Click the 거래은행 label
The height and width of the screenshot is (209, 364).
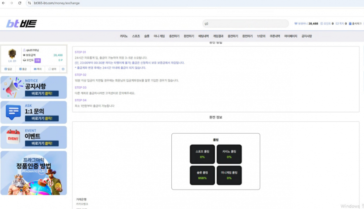[81, 199]
